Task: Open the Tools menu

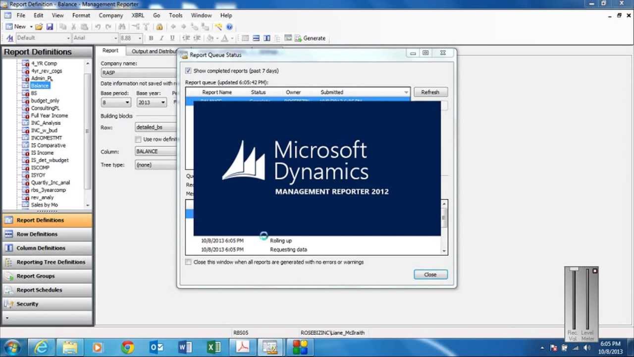Action: [175, 15]
